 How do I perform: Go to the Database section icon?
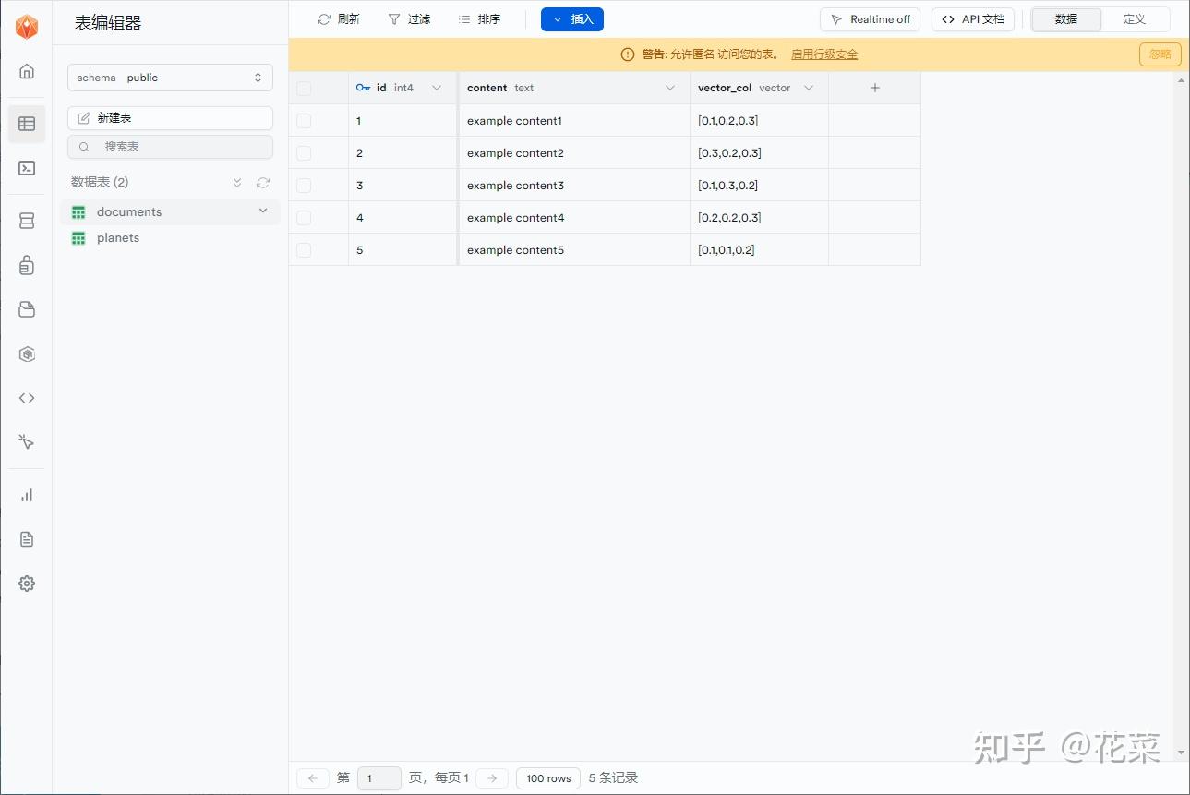point(27,220)
